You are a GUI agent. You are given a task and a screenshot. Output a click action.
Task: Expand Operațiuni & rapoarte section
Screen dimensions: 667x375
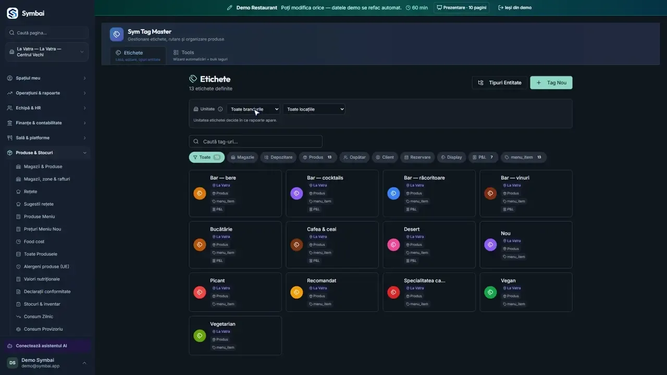coord(47,93)
